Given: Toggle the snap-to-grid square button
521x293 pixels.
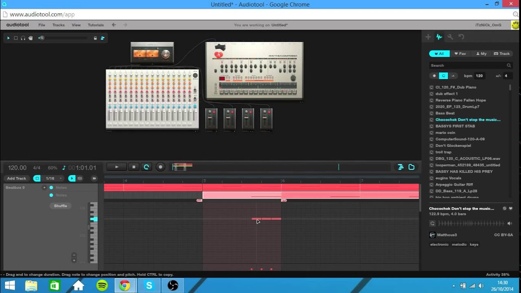Looking at the screenshot, I should [x=37, y=178].
